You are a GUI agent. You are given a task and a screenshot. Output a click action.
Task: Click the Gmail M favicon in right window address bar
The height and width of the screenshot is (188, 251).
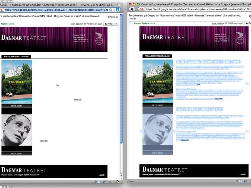click(x=141, y=9)
